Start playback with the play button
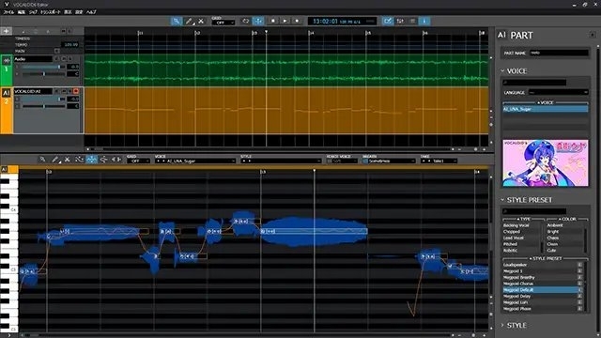601x338 pixels. [x=285, y=21]
